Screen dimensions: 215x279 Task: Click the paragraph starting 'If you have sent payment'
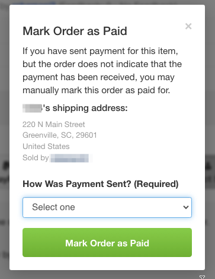pyautogui.click(x=102, y=71)
